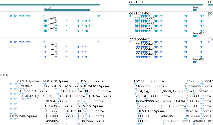Screen dimensions: 213x125
Task: Open the stops-RB transcript label
Action: pyautogui.click(x=50, y=18)
